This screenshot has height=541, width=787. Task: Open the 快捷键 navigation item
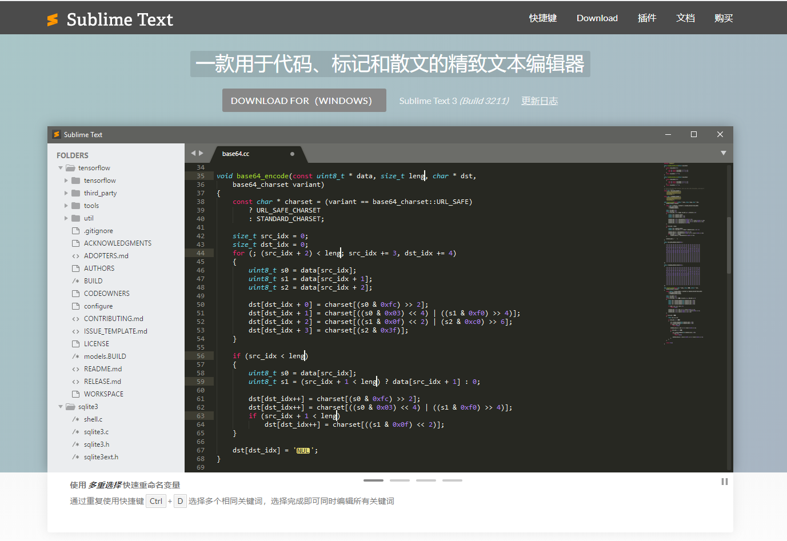pos(542,18)
